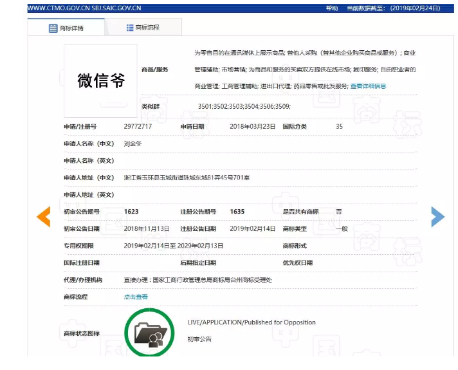The width and height of the screenshot is (458, 370).
Task: Click the 后期指定日期 field label
Action: click(198, 263)
